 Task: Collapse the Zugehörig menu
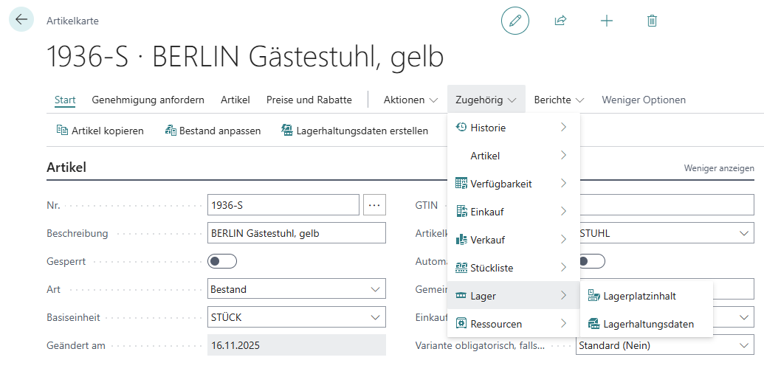coord(486,100)
